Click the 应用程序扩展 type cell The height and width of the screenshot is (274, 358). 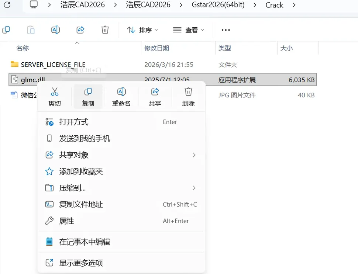click(237, 80)
